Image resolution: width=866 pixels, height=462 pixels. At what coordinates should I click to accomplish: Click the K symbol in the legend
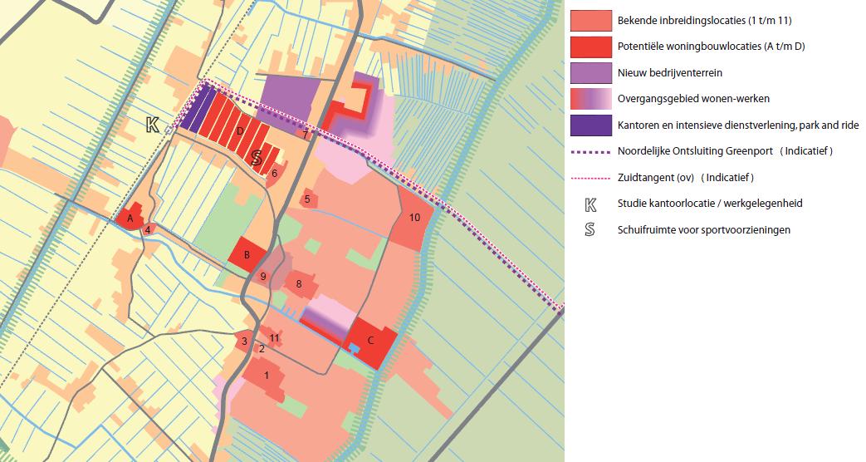590,204
